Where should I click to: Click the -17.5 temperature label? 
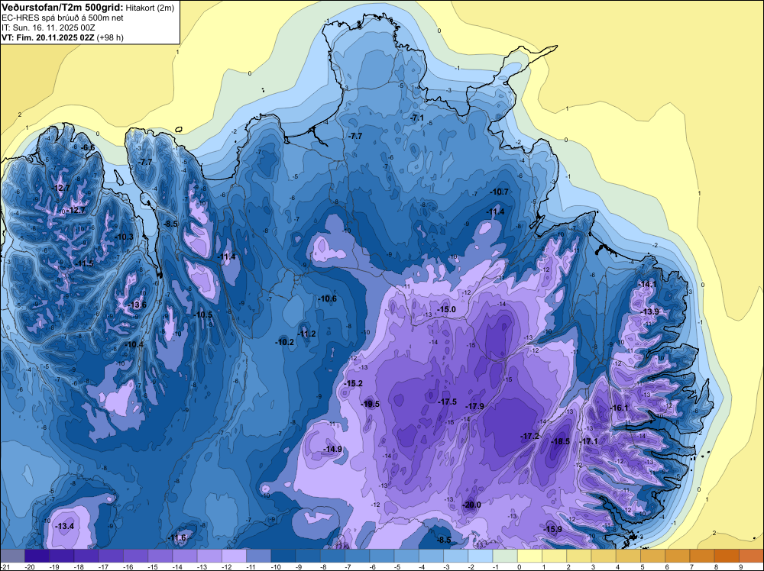tap(447, 402)
